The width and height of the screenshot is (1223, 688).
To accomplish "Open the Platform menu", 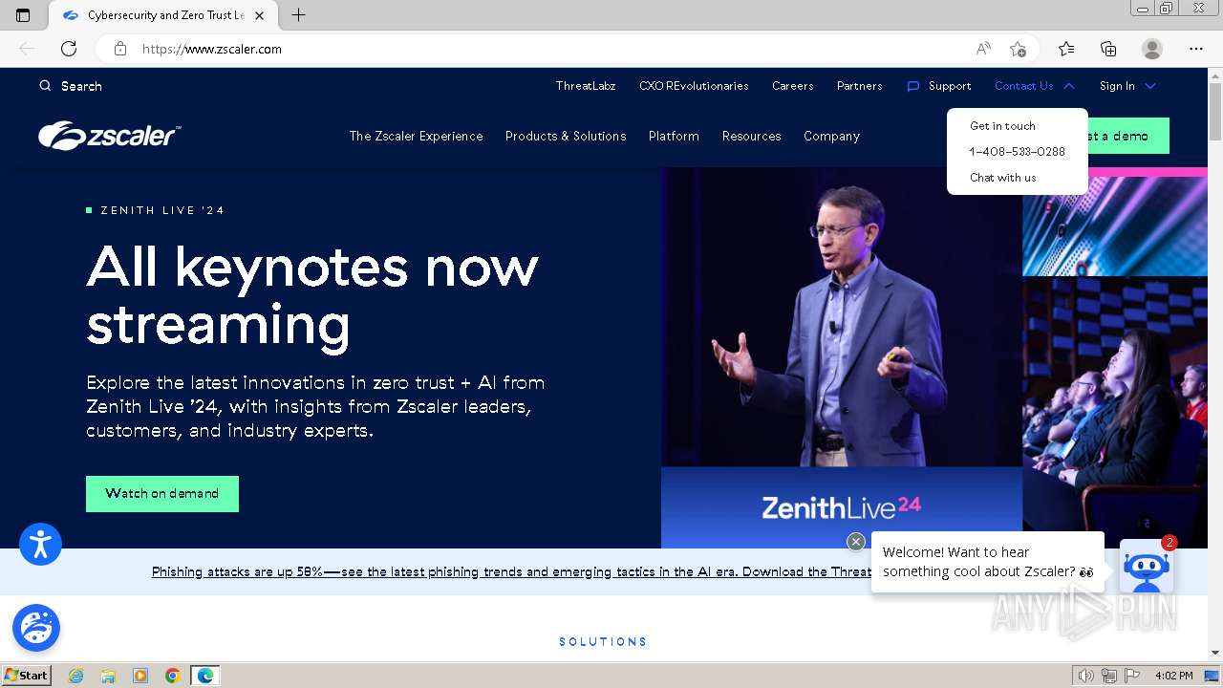I will point(674,136).
